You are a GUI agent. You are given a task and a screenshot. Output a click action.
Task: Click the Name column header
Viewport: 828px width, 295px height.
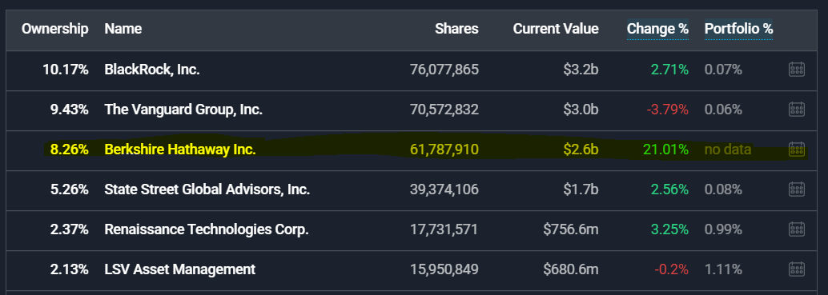[x=123, y=29]
